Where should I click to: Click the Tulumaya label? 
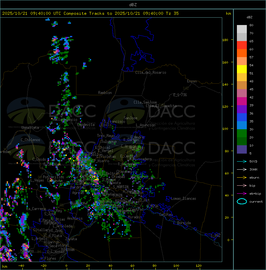click(x=109, y=141)
